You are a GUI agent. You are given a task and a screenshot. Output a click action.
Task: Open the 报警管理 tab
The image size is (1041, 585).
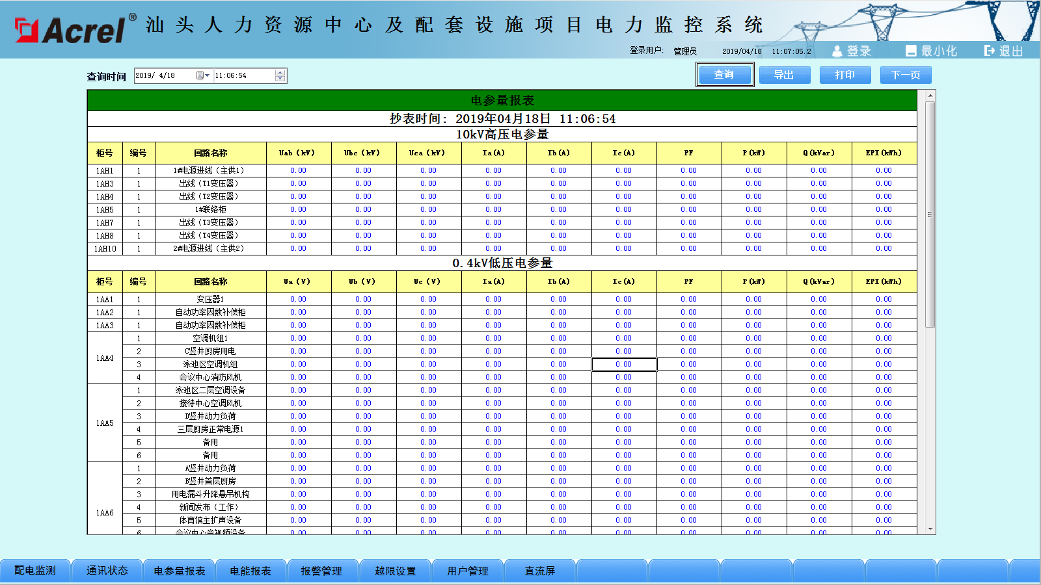(321, 571)
